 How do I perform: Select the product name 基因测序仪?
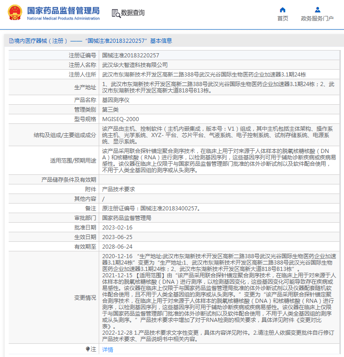pos(116,100)
